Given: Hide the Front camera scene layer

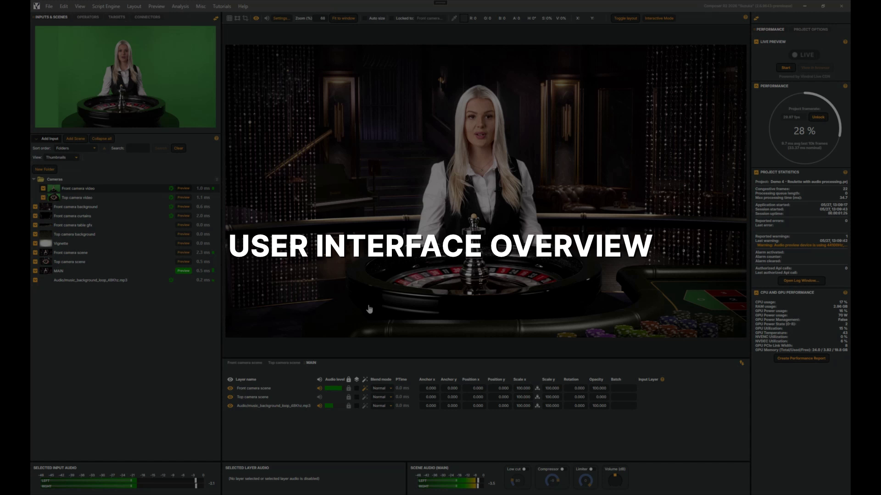Looking at the screenshot, I should 230,388.
